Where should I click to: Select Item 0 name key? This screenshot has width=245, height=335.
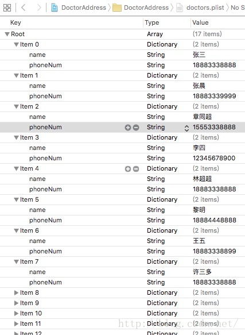pyautogui.click(x=37, y=55)
